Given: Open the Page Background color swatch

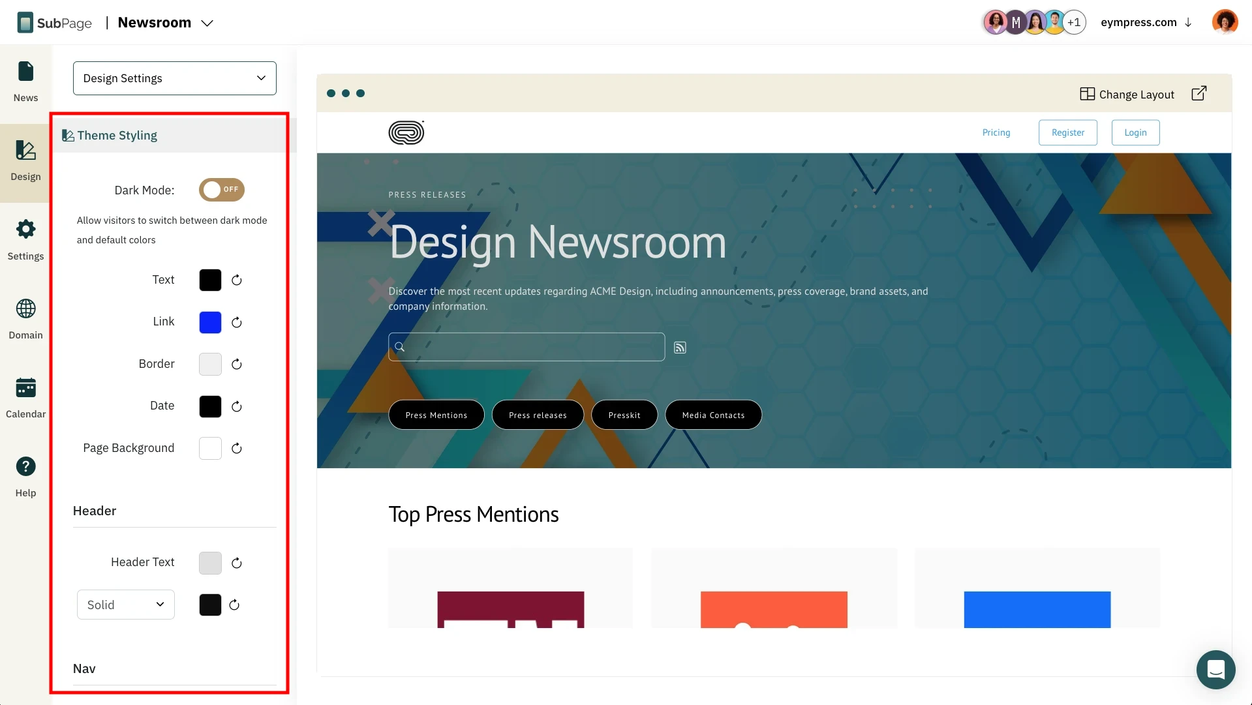Looking at the screenshot, I should (x=210, y=448).
